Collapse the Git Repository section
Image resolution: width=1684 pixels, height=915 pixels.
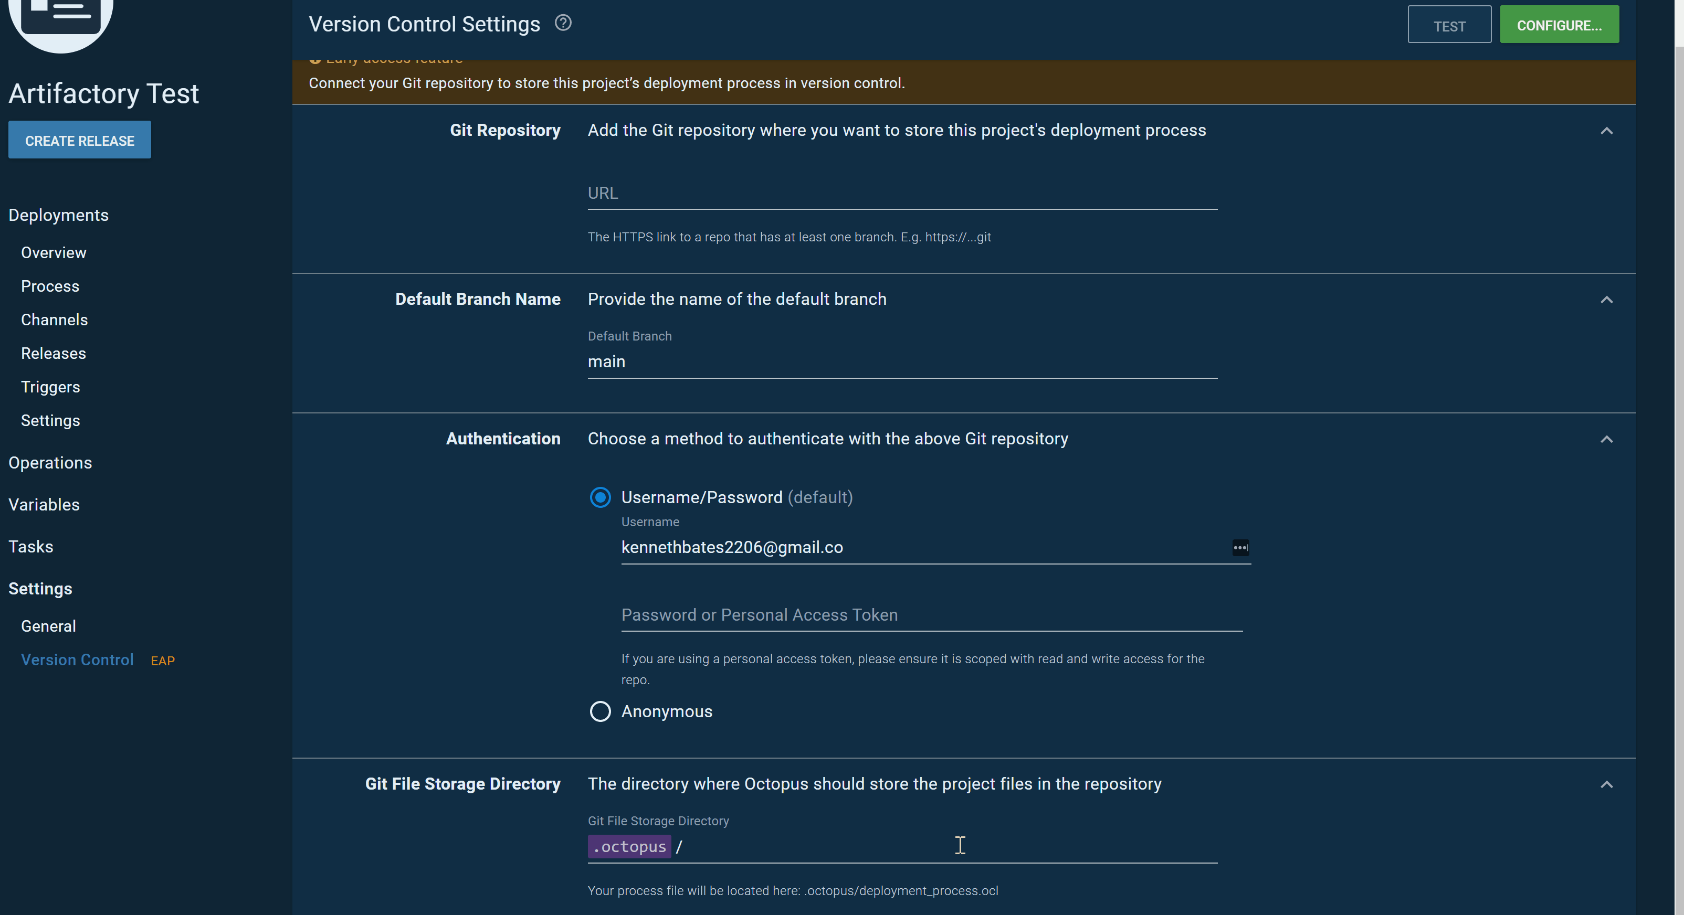[1607, 131]
